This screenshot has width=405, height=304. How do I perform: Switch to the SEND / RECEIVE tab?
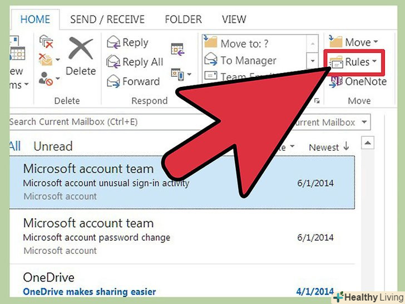[107, 19]
